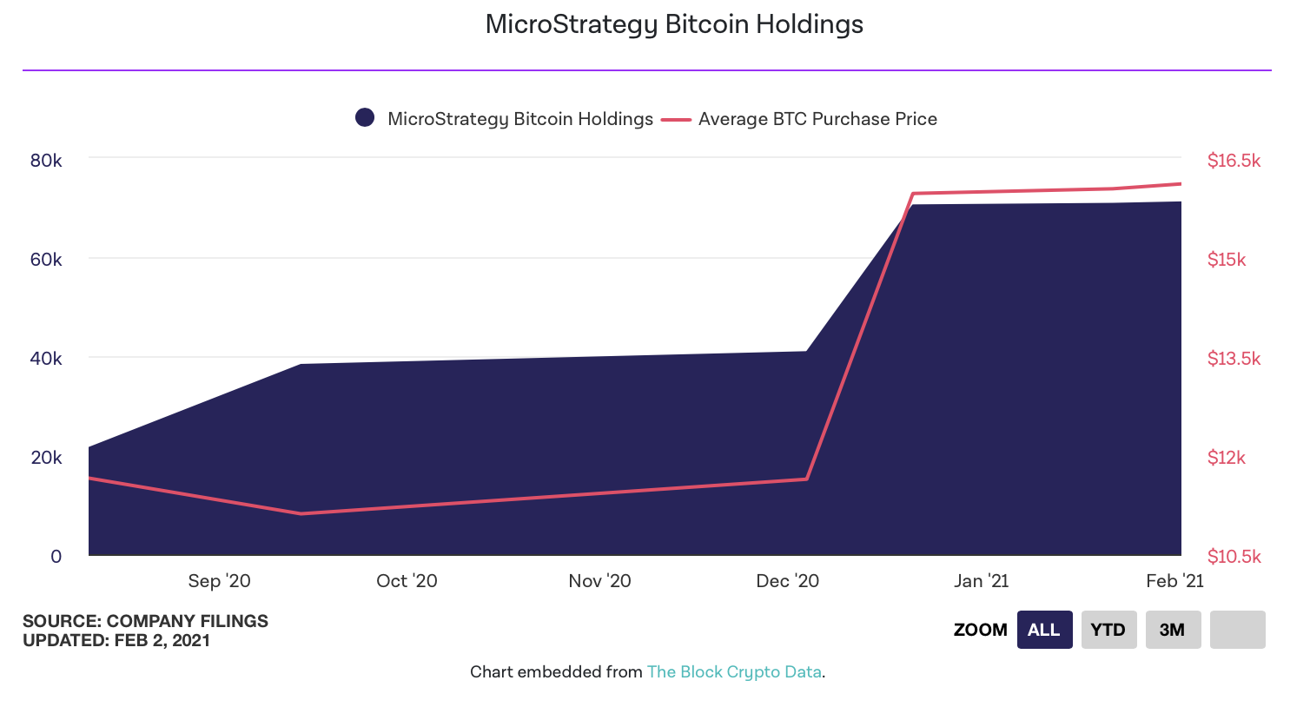This screenshot has width=1310, height=707.
Task: Click the red line legend marker
Action: point(676,119)
